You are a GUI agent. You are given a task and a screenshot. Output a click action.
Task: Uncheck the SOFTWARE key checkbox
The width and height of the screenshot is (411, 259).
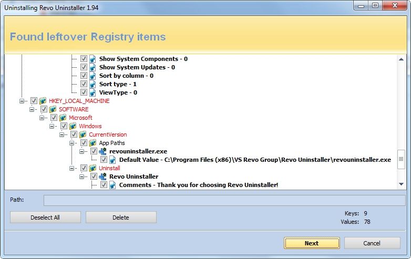pos(44,109)
